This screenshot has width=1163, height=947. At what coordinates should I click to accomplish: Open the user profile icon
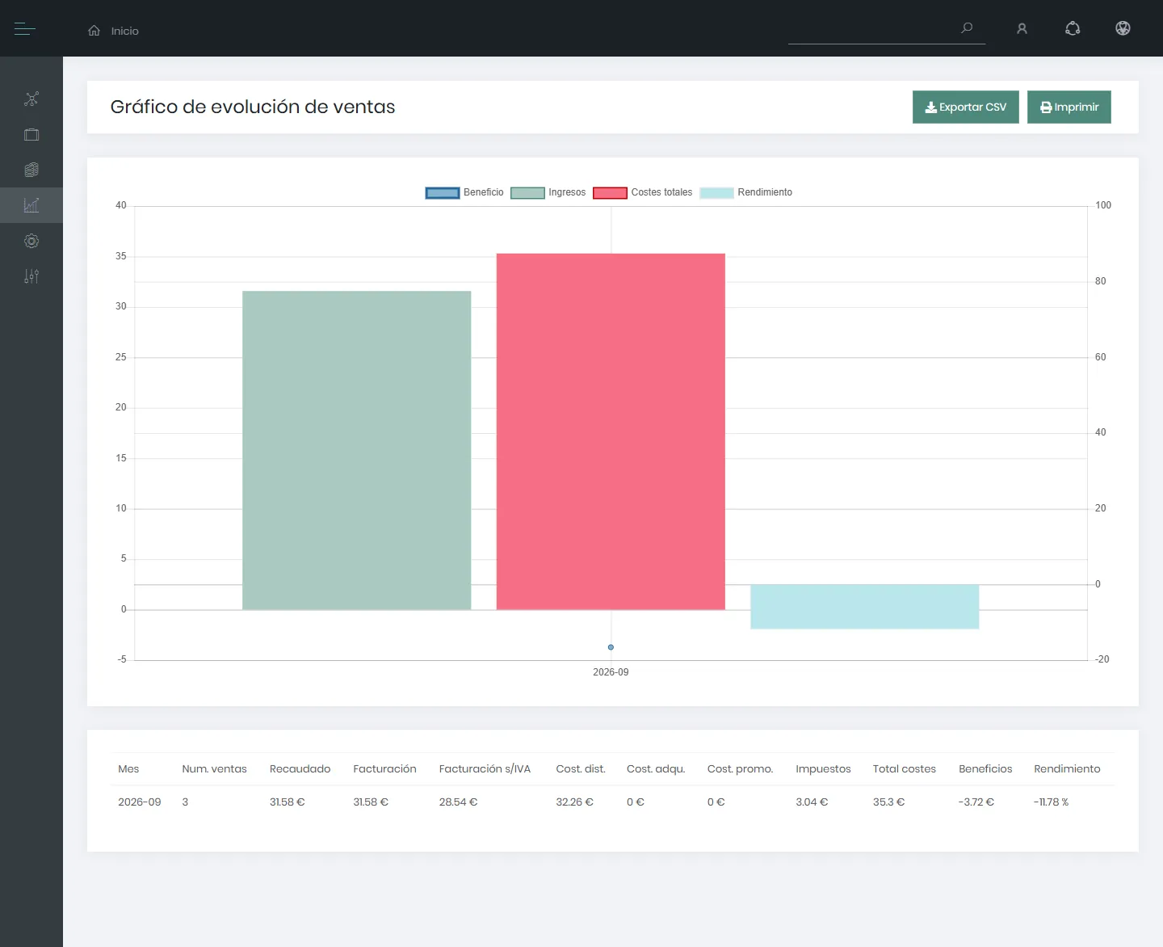(x=1022, y=29)
